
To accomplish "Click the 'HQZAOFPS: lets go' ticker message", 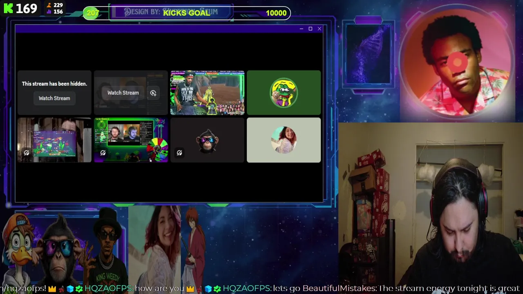I will point(262,289).
